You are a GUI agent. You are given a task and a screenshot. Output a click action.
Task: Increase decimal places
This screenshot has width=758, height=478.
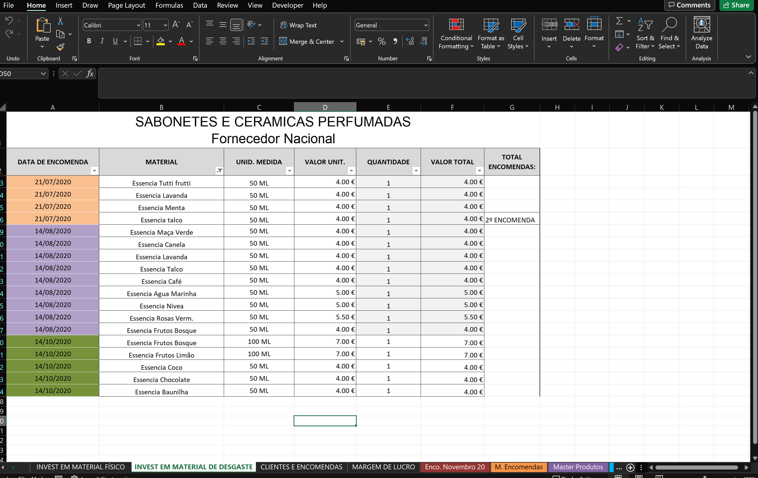(410, 41)
